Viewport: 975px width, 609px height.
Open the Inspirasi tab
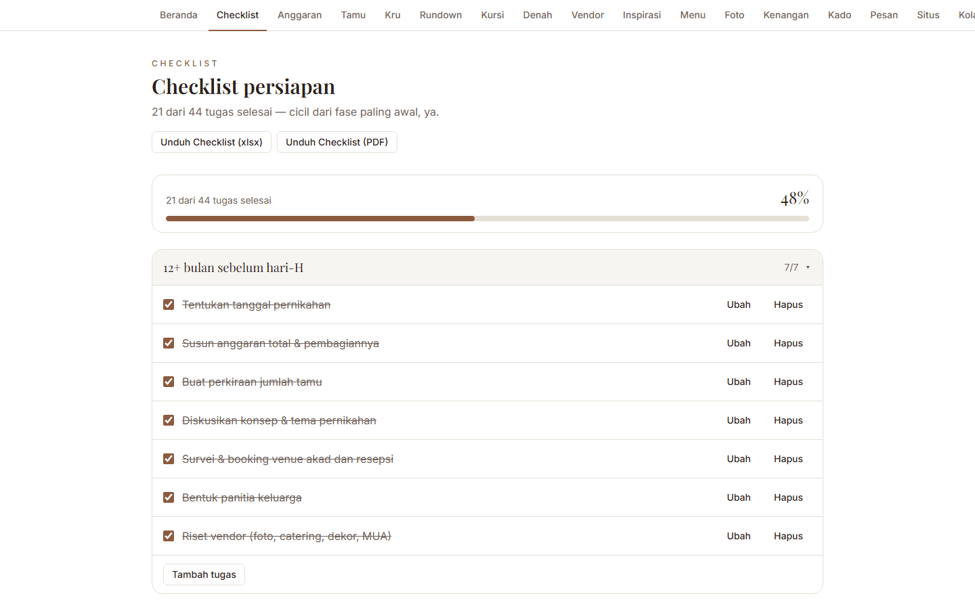tap(642, 15)
